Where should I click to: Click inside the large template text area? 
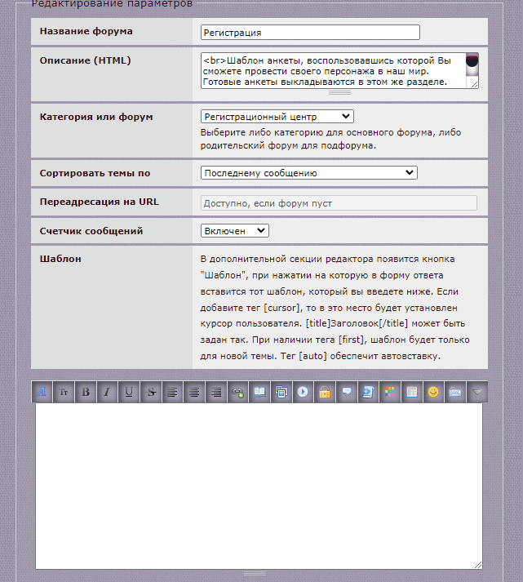click(258, 486)
